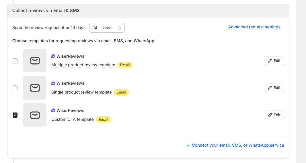Open the 14 days delay dropdown
The image size is (306, 163).
point(107,28)
